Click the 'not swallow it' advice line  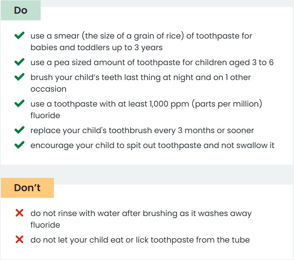pos(153,146)
